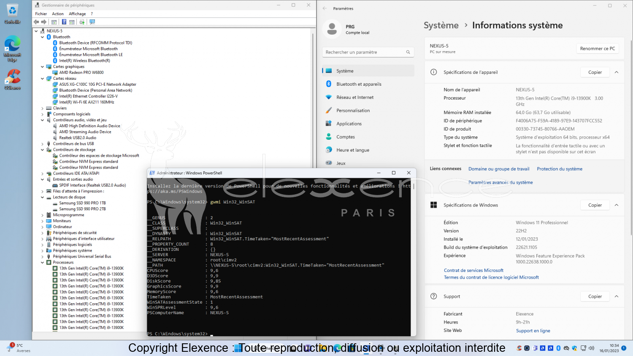Screen dimensions: 633x356
Task: Click the weather widget showing 5°C Averses
Action: coord(18,348)
